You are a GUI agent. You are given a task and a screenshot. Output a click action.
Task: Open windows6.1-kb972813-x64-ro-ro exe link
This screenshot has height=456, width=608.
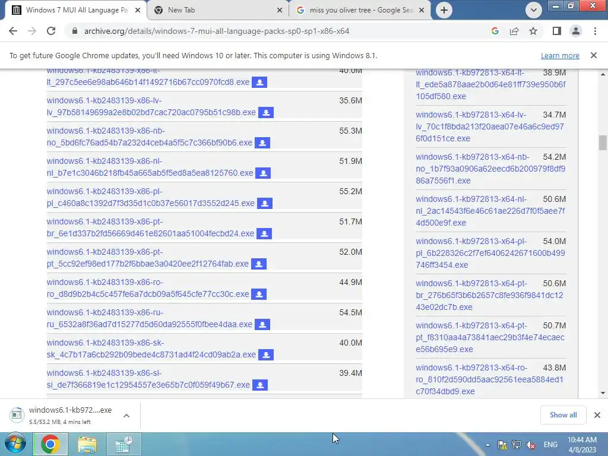[x=489, y=379]
